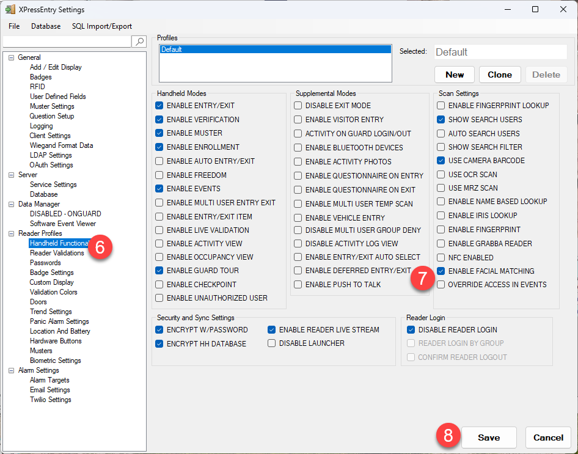
Task: Open LDAP Settings
Action: click(51, 155)
